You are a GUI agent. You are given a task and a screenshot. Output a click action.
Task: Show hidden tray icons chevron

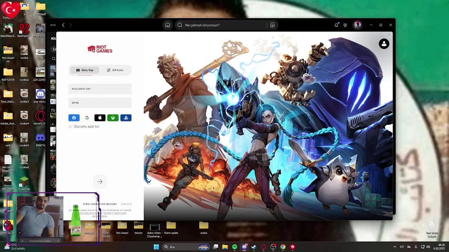(x=395, y=247)
